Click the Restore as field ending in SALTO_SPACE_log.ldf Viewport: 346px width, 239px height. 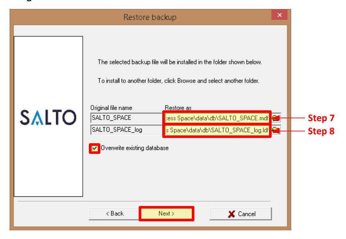[x=217, y=130]
